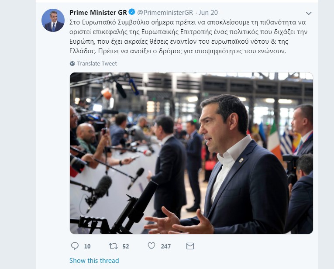This screenshot has height=269, width=334.
Task: Click the Greek tweet text body
Action: click(188, 37)
